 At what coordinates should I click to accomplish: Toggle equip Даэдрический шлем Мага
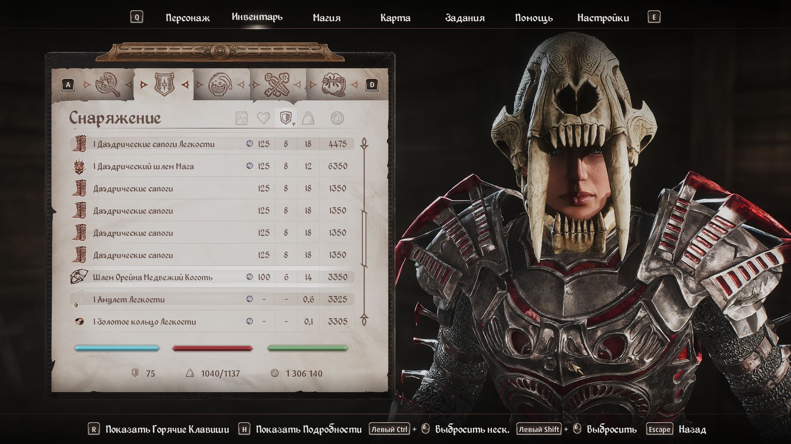click(x=212, y=166)
